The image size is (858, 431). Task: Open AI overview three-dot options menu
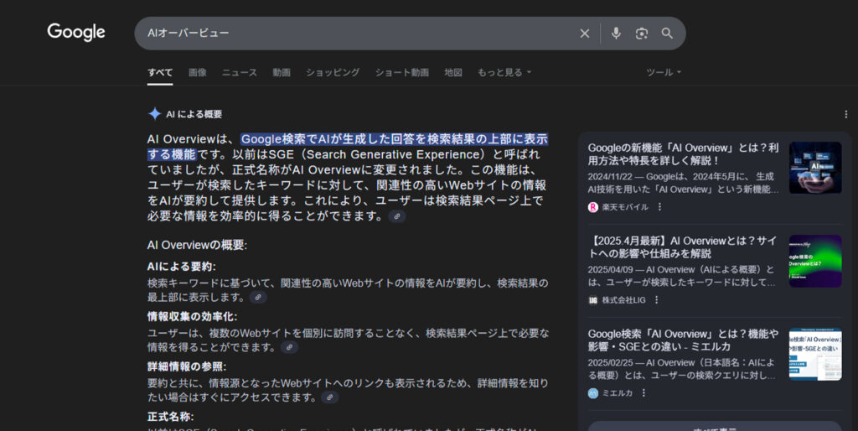(846, 114)
